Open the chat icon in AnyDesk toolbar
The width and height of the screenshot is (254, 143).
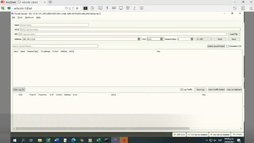click(100, 8)
